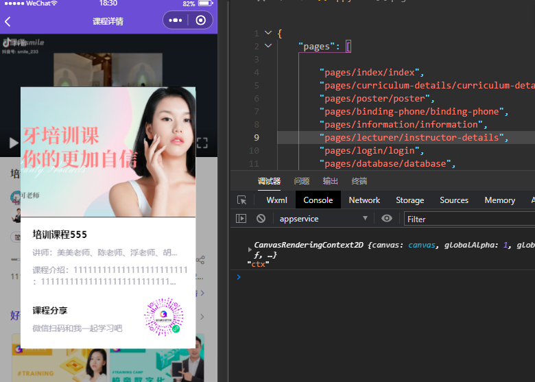Click the "pages/database/database" line

pos(388,163)
